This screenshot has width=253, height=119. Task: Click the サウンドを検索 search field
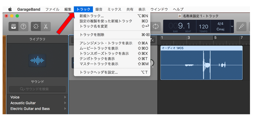[37, 89]
